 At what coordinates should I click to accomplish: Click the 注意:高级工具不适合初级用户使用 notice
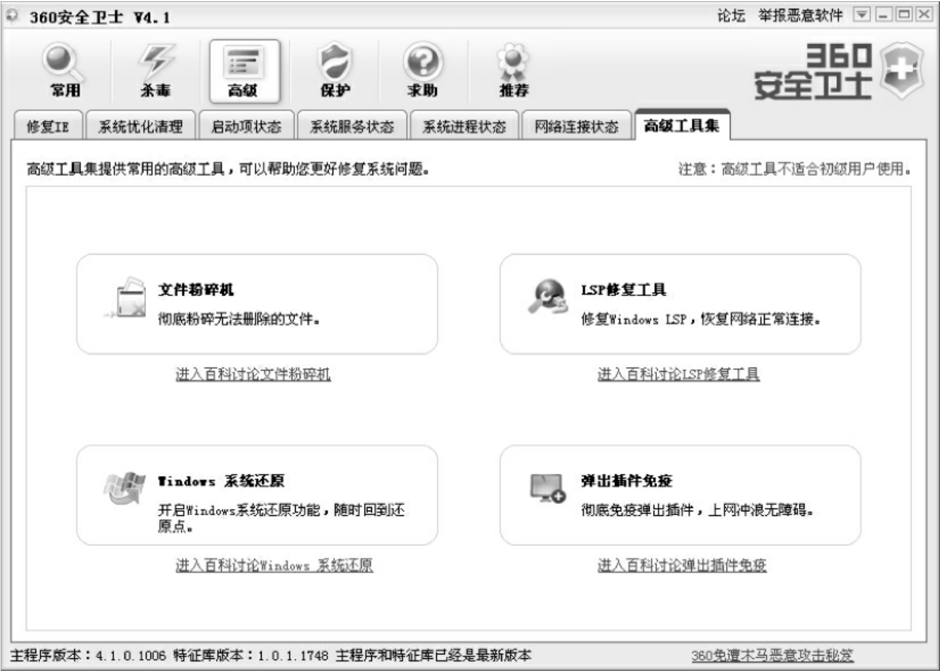tap(795, 169)
